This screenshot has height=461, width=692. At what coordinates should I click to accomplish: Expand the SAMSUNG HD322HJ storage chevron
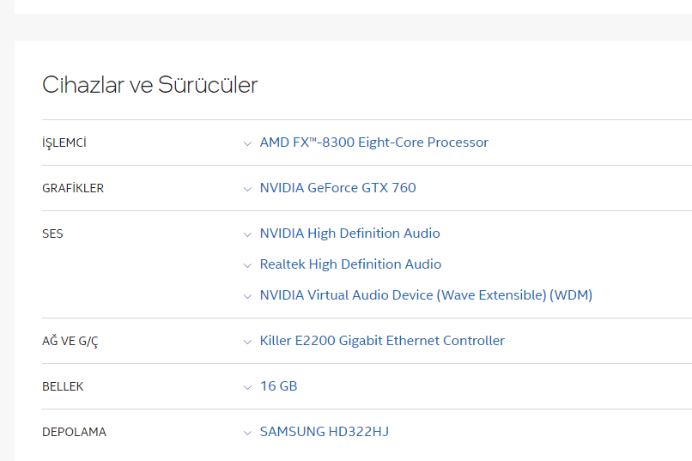click(x=247, y=433)
